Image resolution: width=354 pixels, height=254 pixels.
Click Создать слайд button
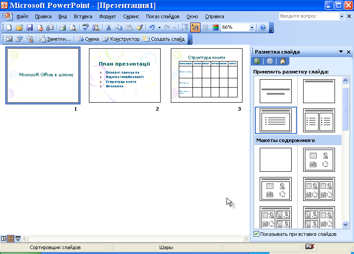tap(164, 39)
